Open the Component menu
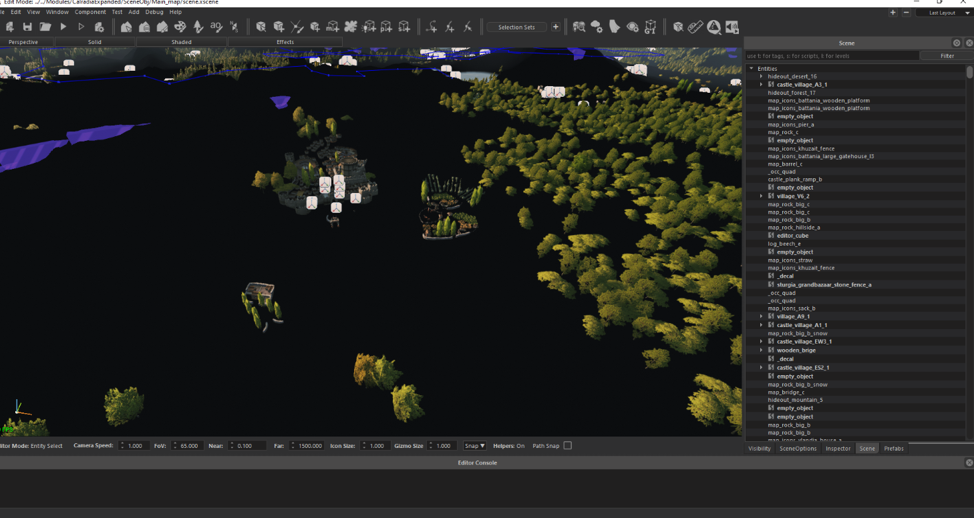The height and width of the screenshot is (518, 974). pos(90,12)
